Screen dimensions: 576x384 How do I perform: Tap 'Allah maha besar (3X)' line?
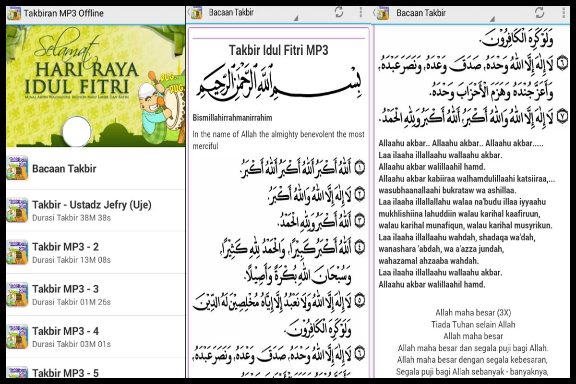473,313
